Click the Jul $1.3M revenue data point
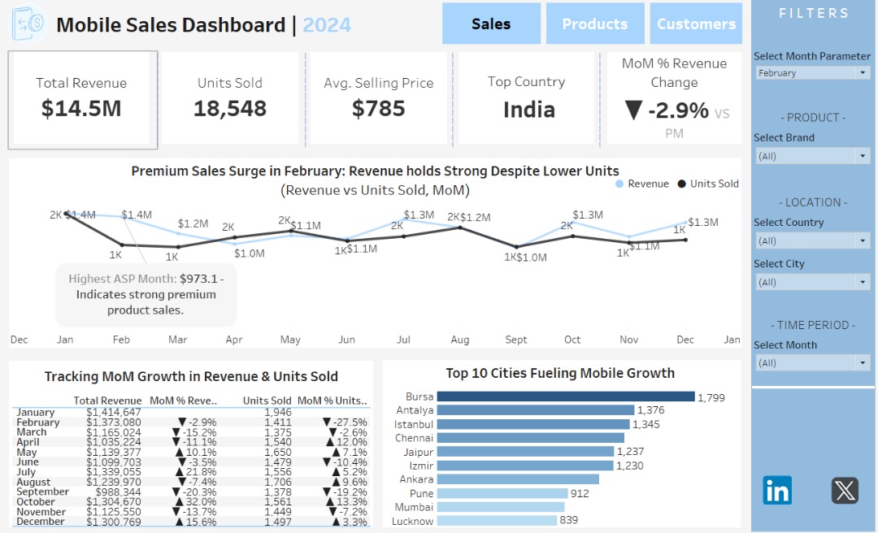This screenshot has height=533, width=878. click(404, 219)
